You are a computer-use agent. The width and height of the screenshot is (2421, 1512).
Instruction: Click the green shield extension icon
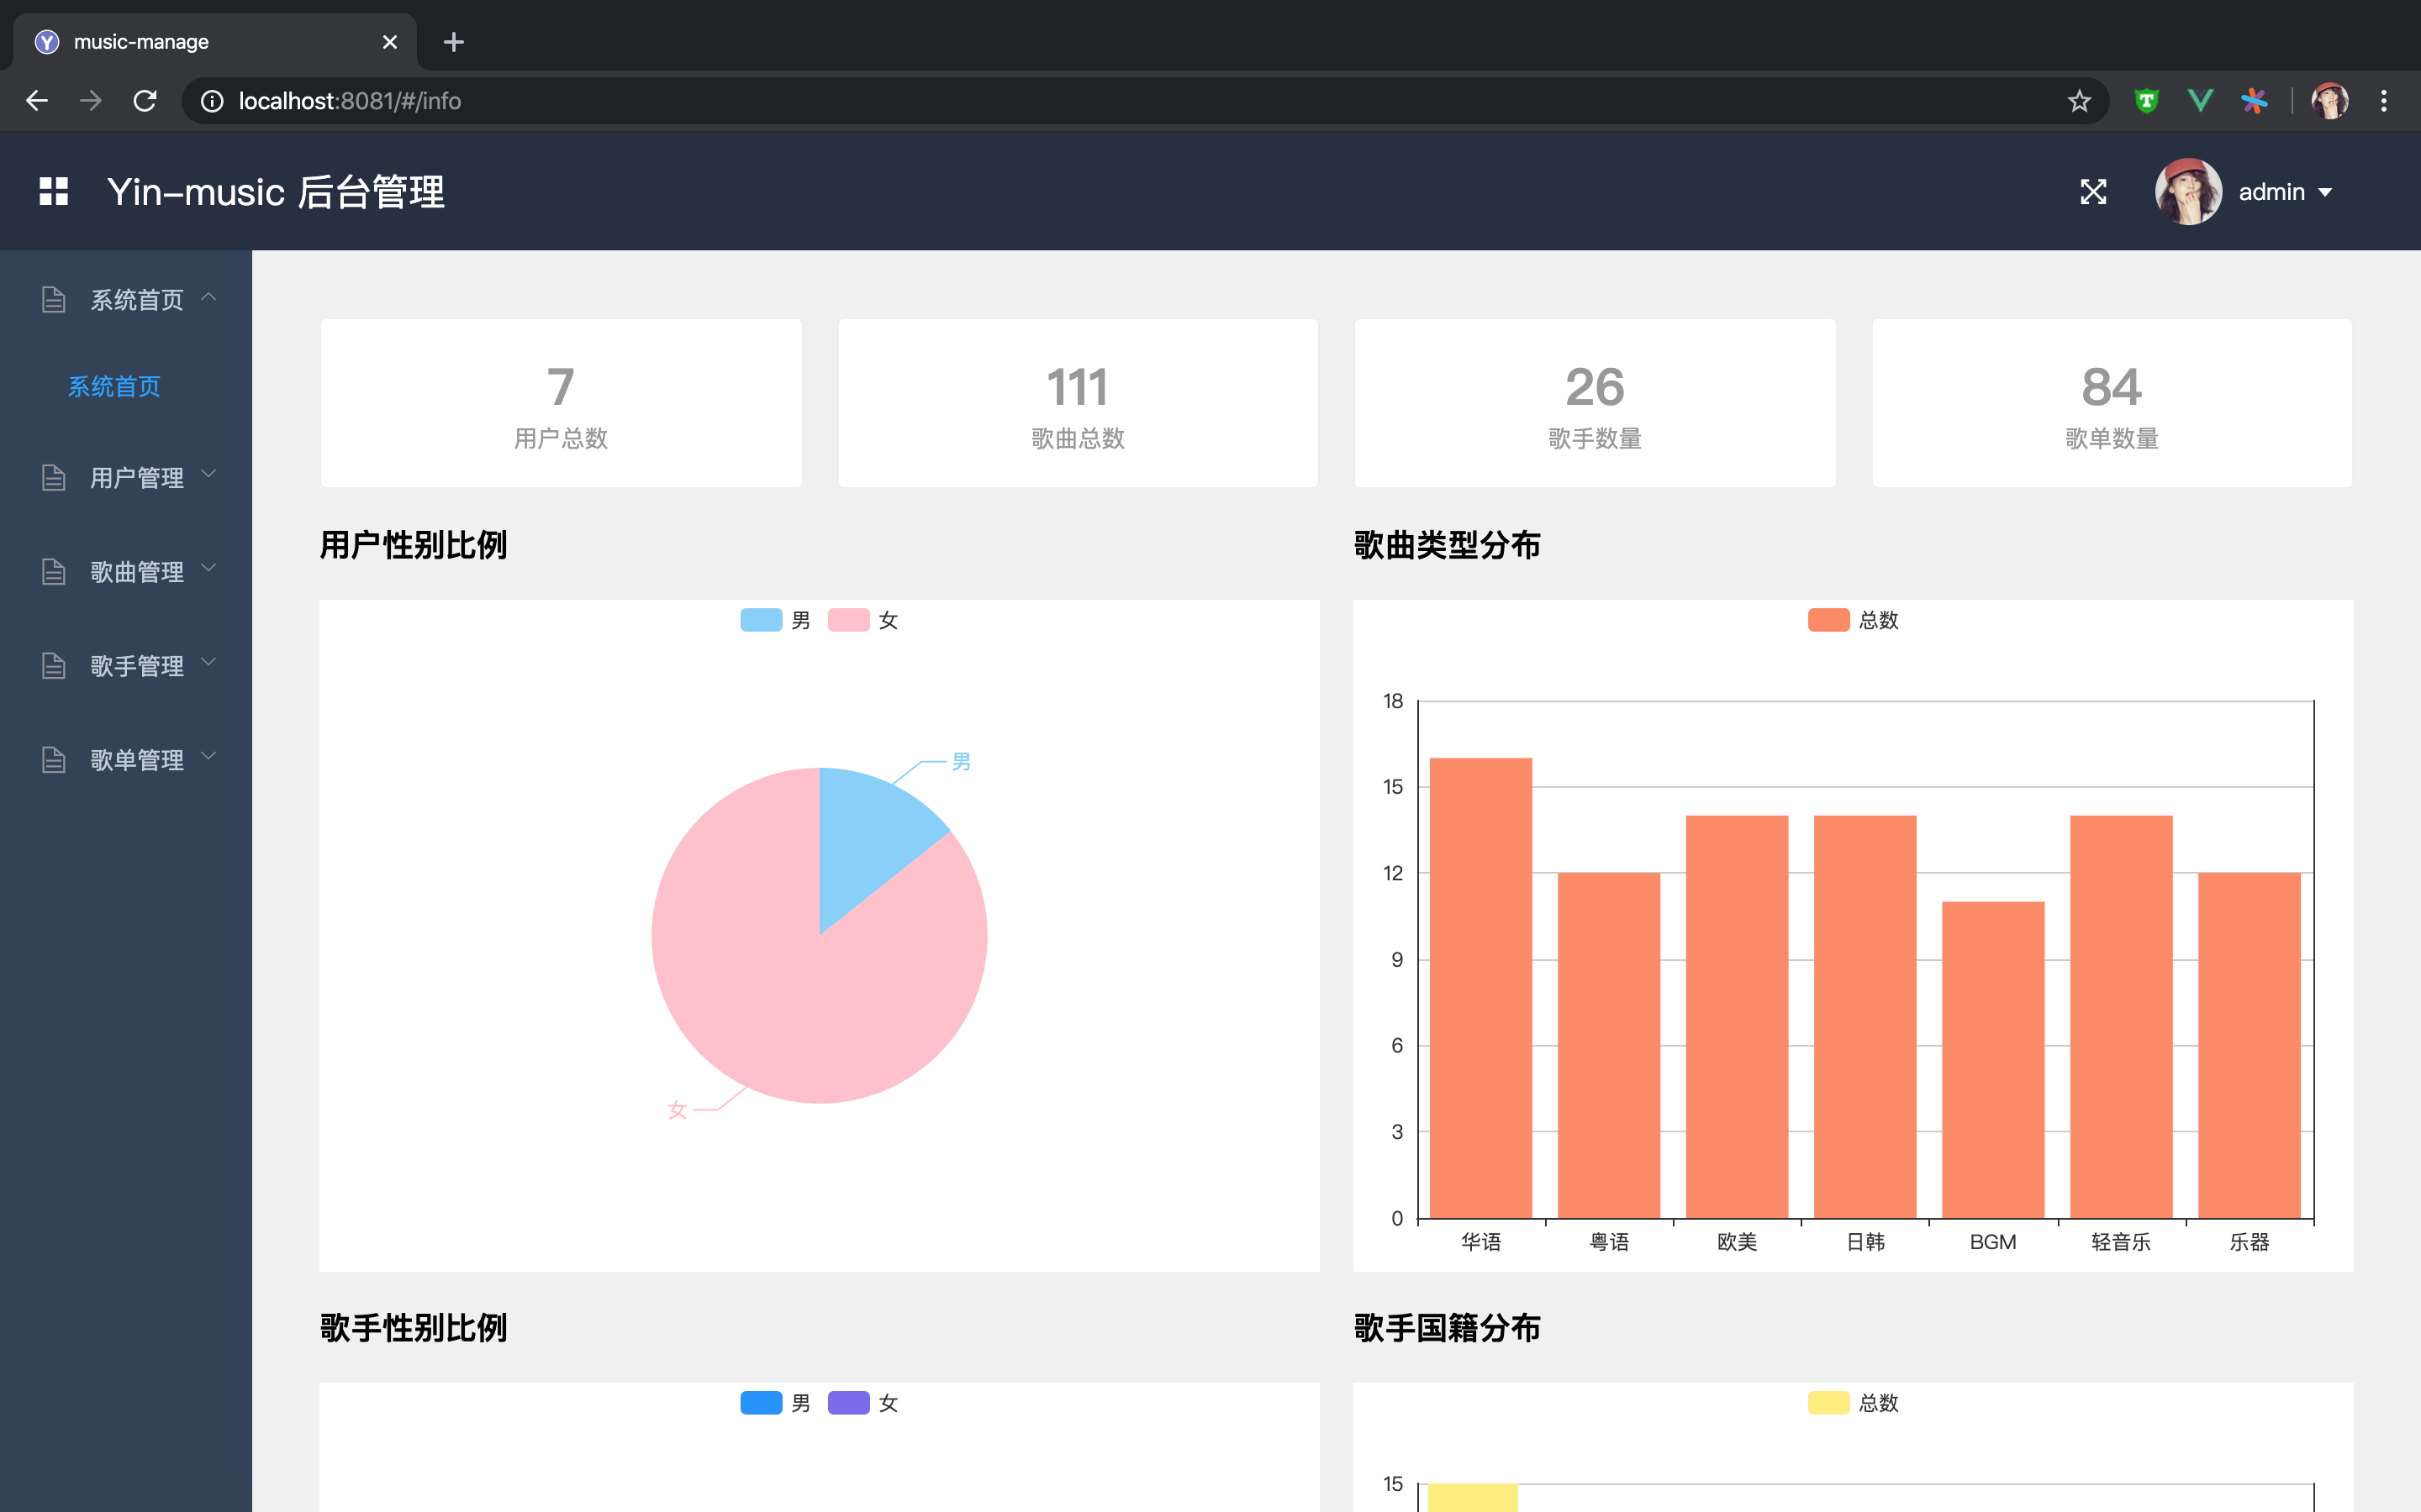(2146, 101)
